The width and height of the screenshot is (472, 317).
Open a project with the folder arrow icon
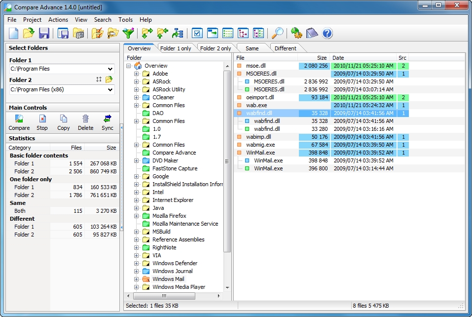(29, 33)
